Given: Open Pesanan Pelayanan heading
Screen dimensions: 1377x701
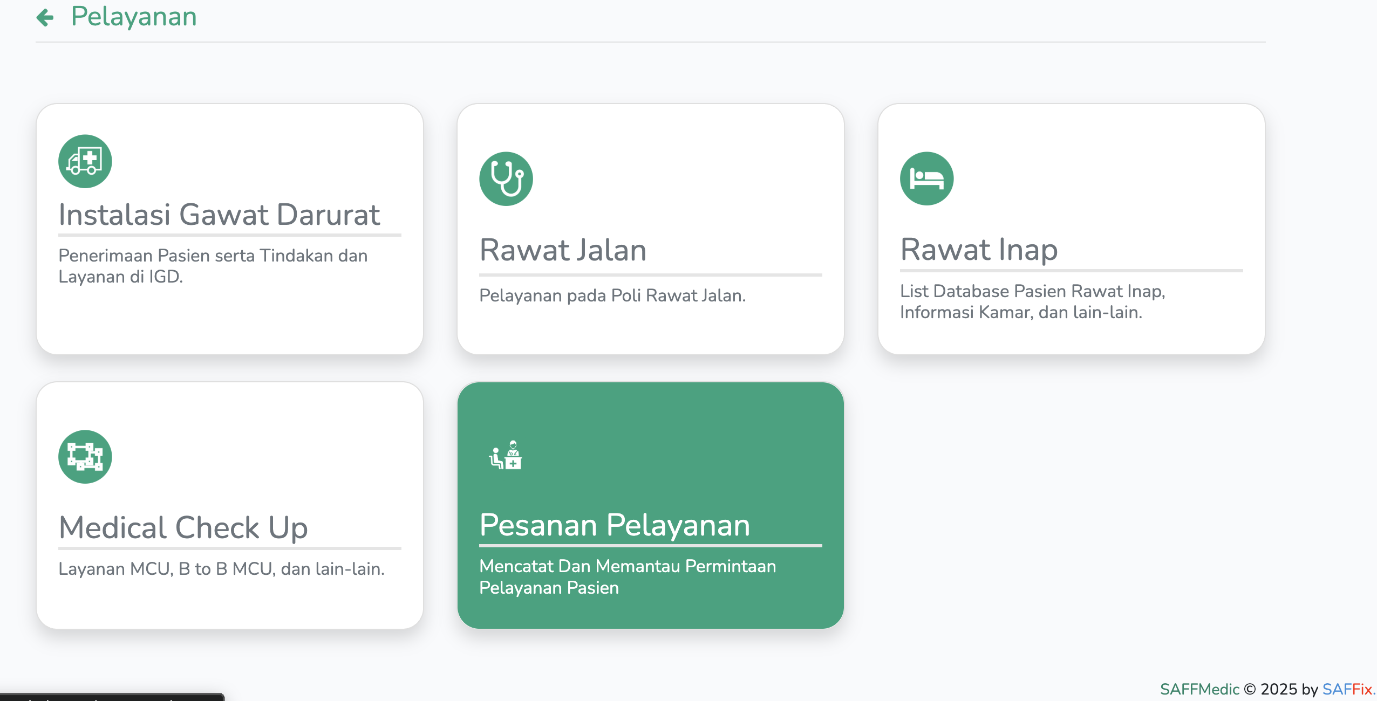Looking at the screenshot, I should click(x=615, y=525).
